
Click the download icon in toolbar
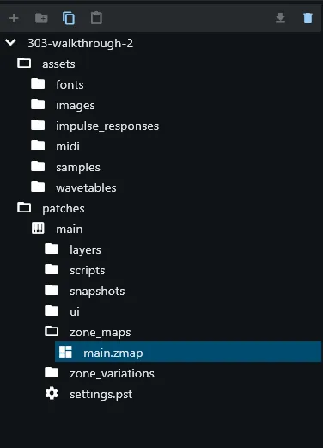pos(280,18)
